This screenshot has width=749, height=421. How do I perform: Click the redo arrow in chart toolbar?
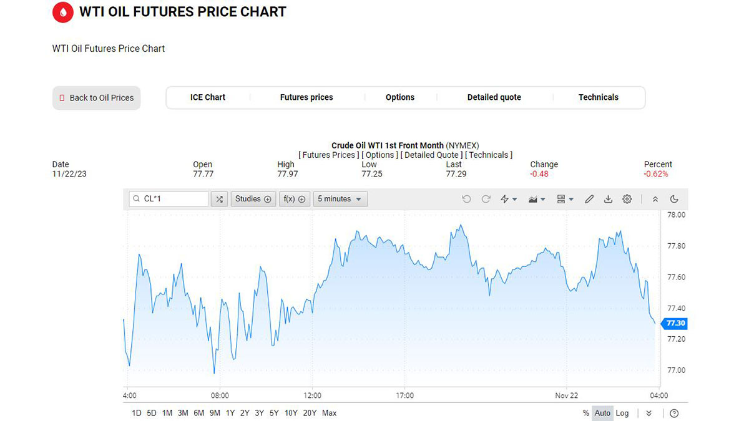tap(486, 199)
